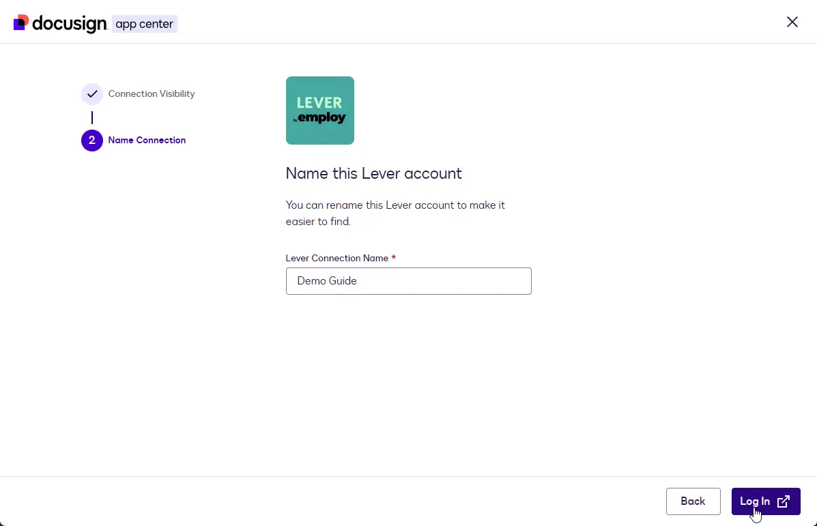Viewport: 817px width, 526px height.
Task: Click the Docusign logo
Action: (x=61, y=23)
